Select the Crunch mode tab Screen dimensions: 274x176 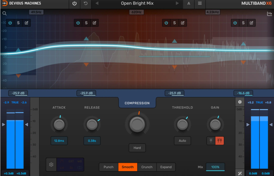click(x=147, y=167)
